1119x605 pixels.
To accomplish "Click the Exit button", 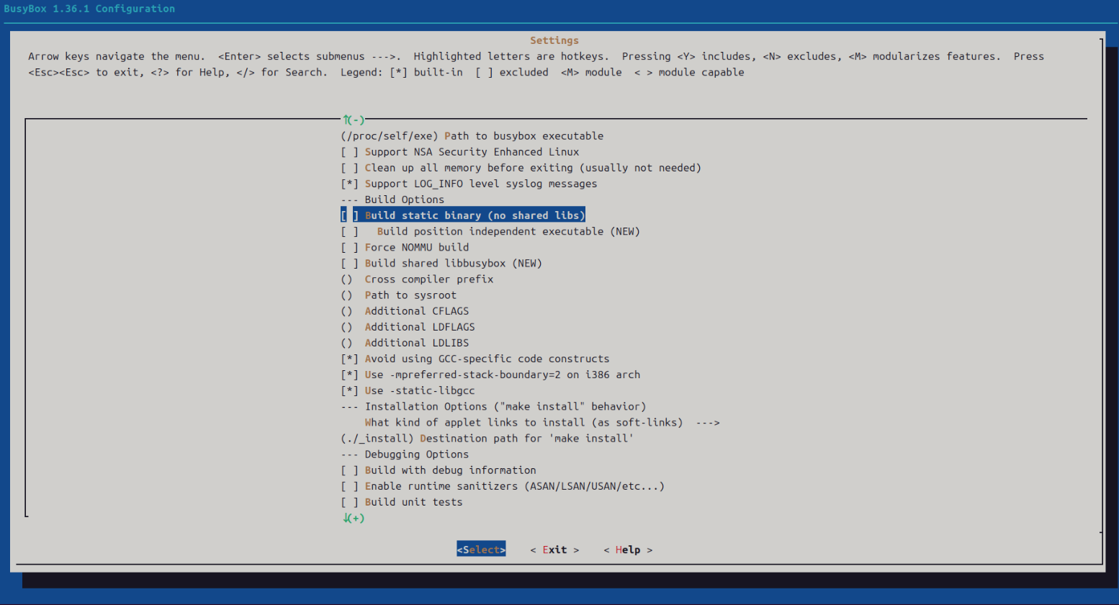I will (x=554, y=550).
